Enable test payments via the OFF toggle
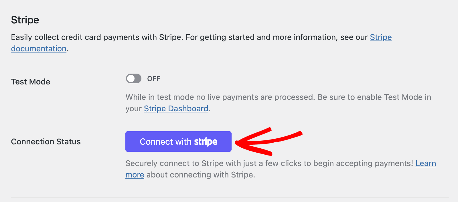This screenshot has width=458, height=202. click(133, 78)
